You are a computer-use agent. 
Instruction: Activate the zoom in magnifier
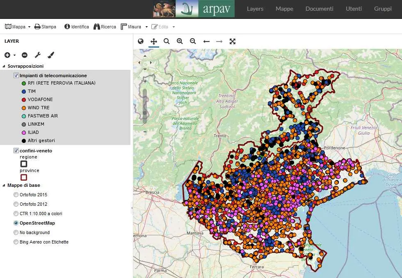coord(180,41)
